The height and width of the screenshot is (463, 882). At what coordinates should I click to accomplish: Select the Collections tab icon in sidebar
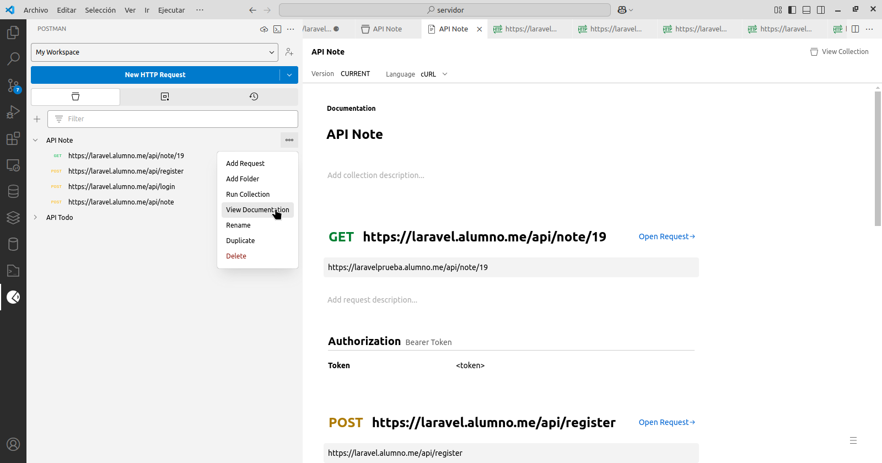coord(76,96)
